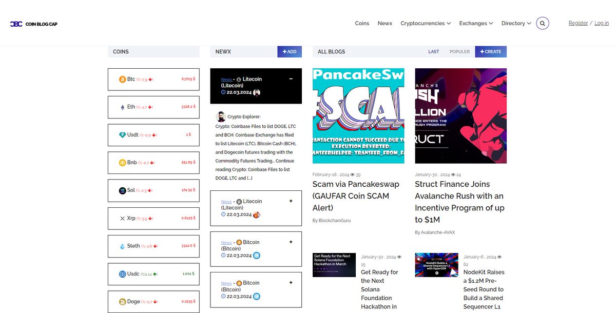Viewport: 616px width, 313px height.
Task: Click Crypto Explorer news excerpt text
Action: pyautogui.click(x=255, y=152)
